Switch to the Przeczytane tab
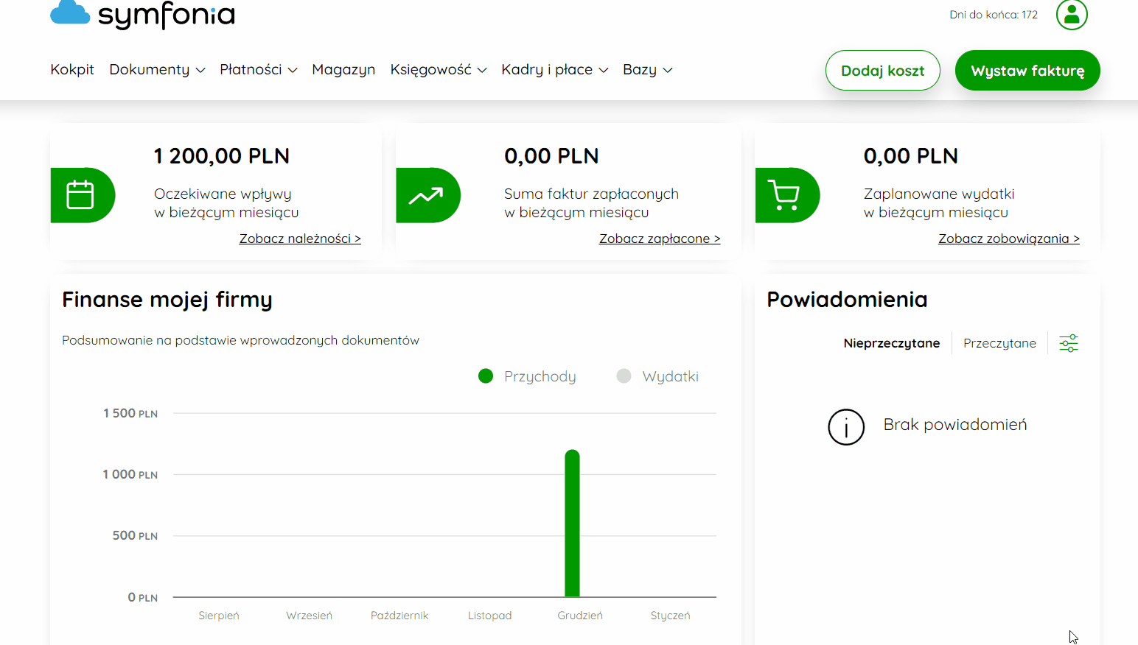This screenshot has height=645, width=1138. [999, 343]
